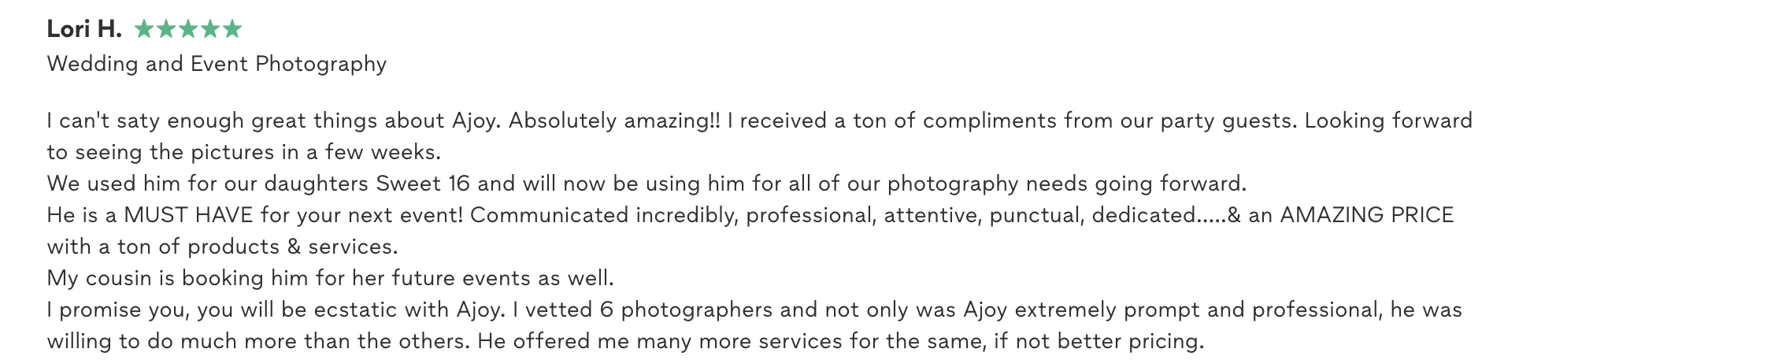Viewport: 1782px width, 360px height.
Task: Click the reviewer name Lori H.
Action: [x=84, y=30]
